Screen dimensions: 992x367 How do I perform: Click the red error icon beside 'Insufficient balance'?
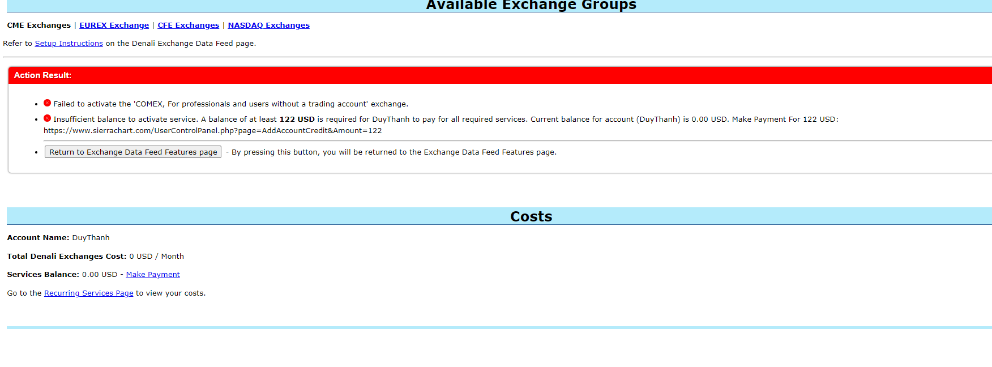48,118
